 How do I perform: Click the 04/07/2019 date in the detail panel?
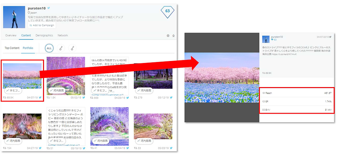322,37
